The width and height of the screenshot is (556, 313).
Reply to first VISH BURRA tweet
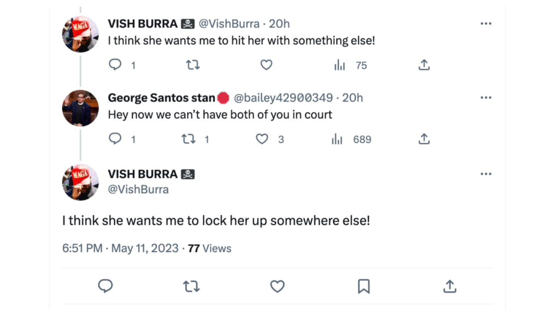point(115,65)
